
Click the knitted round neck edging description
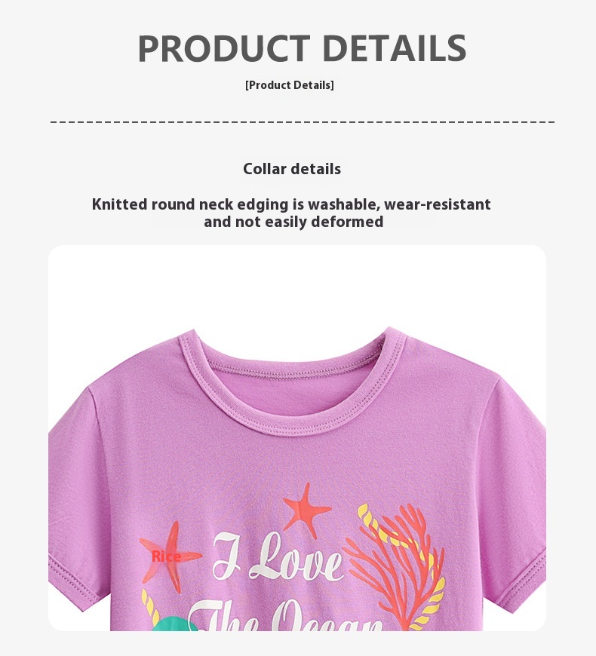coord(291,213)
